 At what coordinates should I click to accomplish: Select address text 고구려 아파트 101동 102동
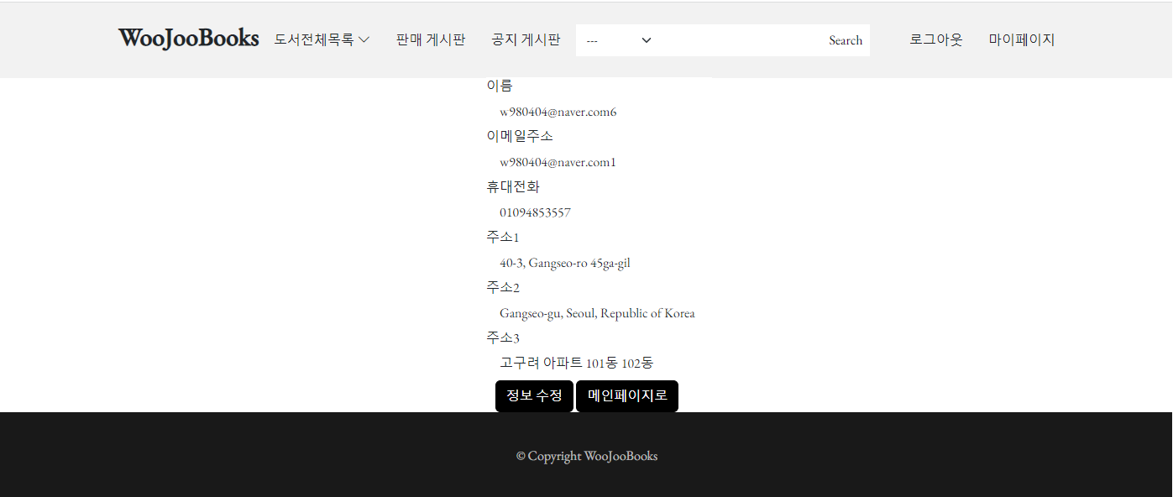click(576, 363)
